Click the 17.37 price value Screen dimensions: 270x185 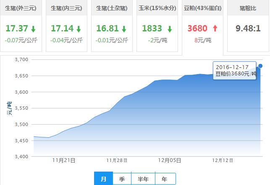click(17, 28)
